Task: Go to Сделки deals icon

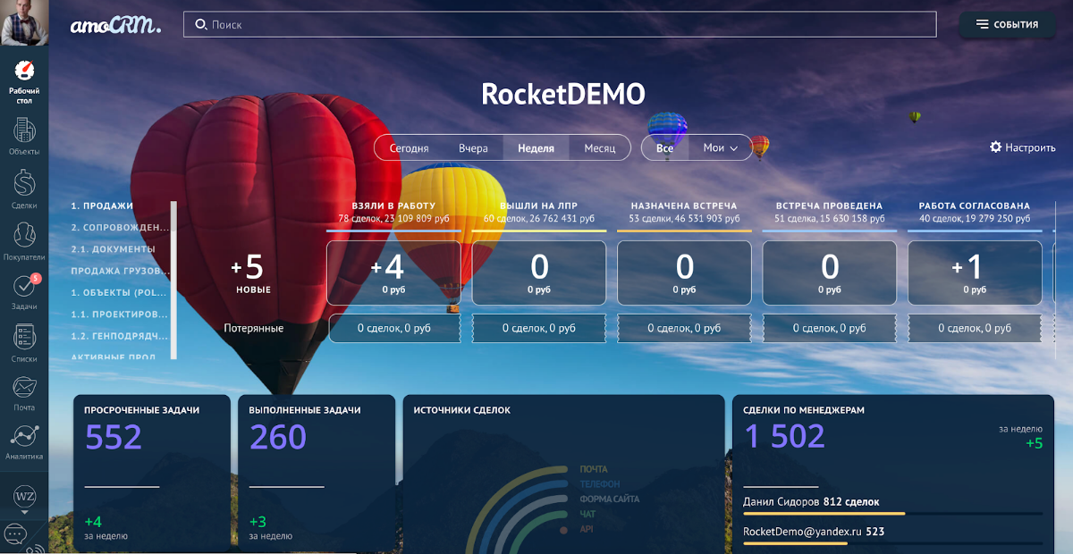Action: click(x=24, y=186)
